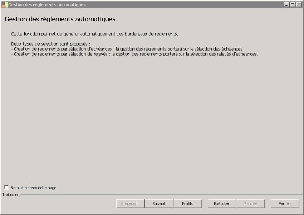Click the line about "sélection d'échéances"
Image resolution: width=304 pixels, height=215 pixels.
(x=127, y=49)
